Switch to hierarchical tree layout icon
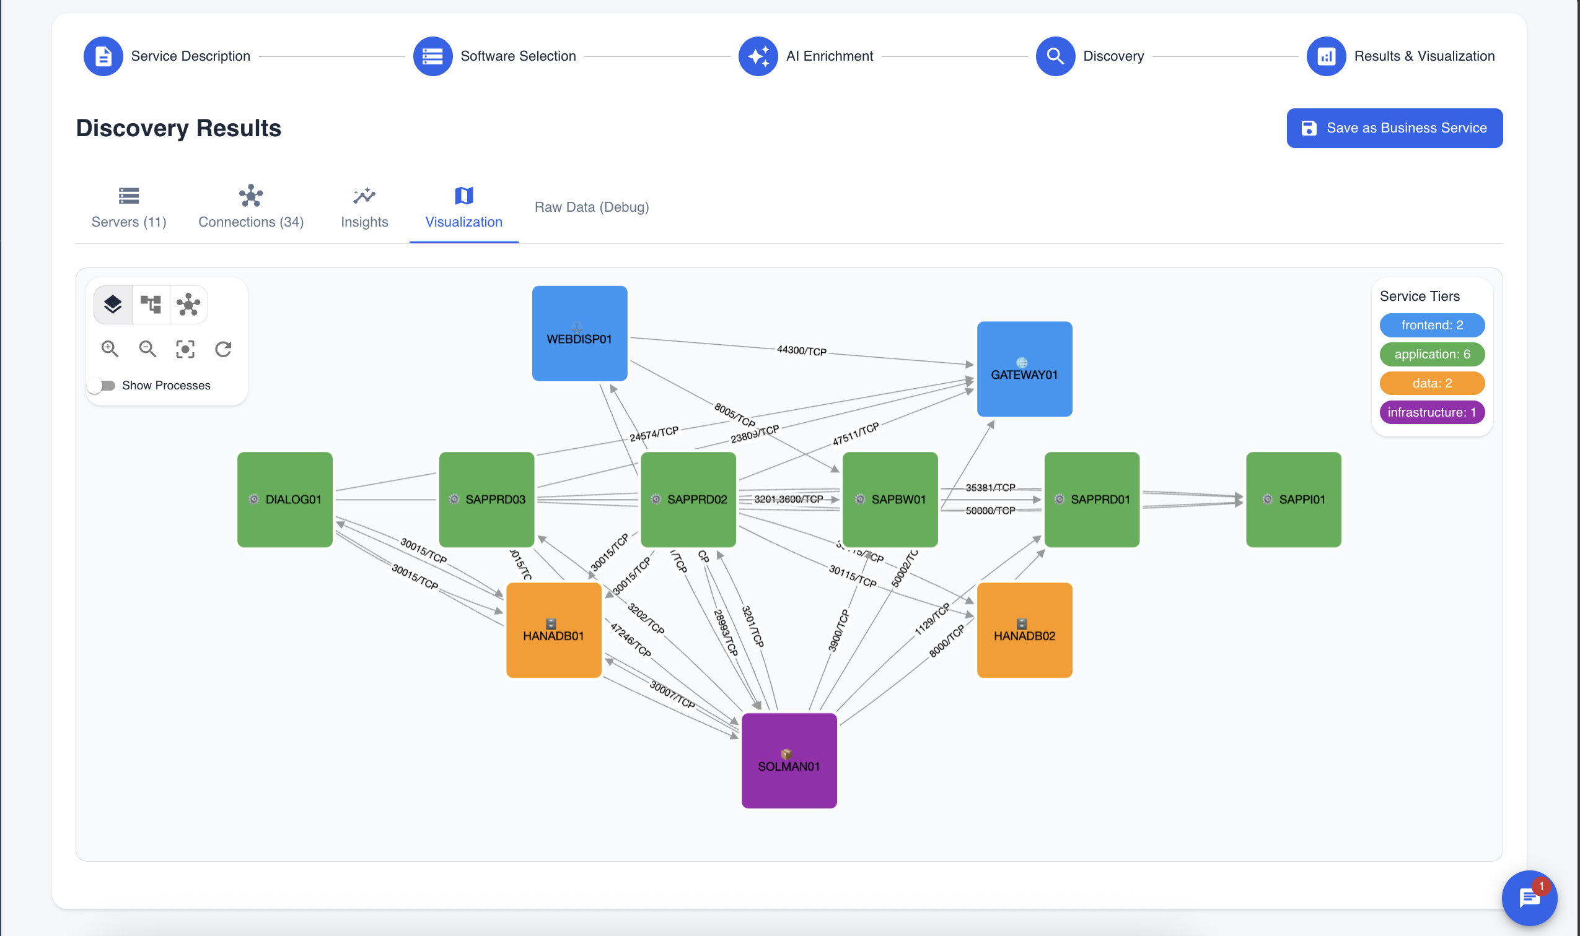Screen dimensions: 1580x936 151,305
